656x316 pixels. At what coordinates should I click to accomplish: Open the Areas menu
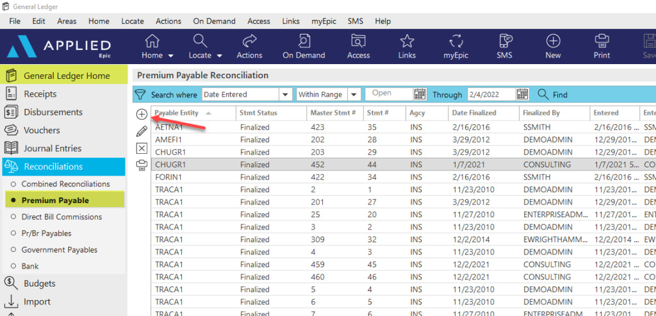[x=67, y=21]
